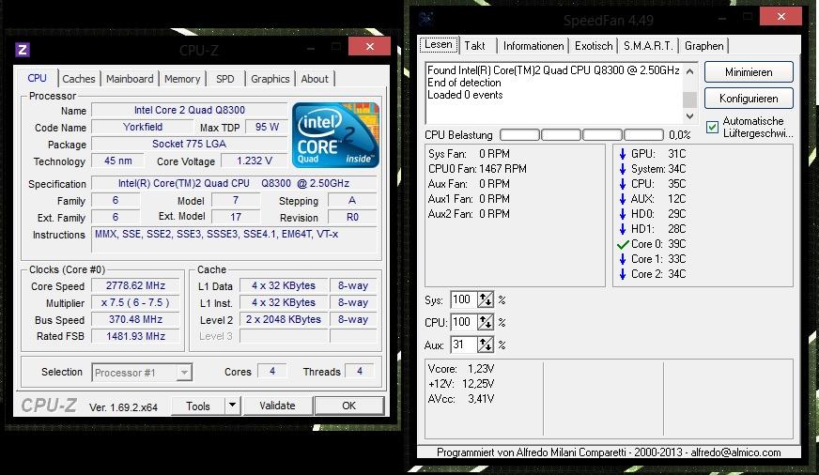Adjust the CPU fan speed stepper
The image size is (819, 475).
[486, 322]
